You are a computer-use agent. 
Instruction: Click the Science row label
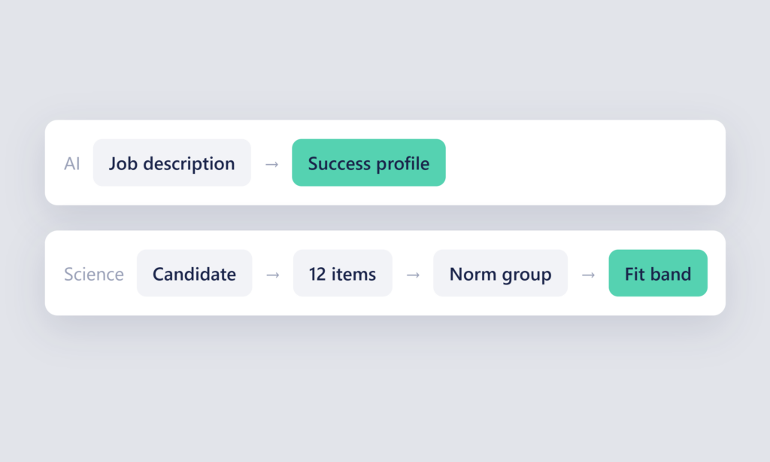click(94, 274)
